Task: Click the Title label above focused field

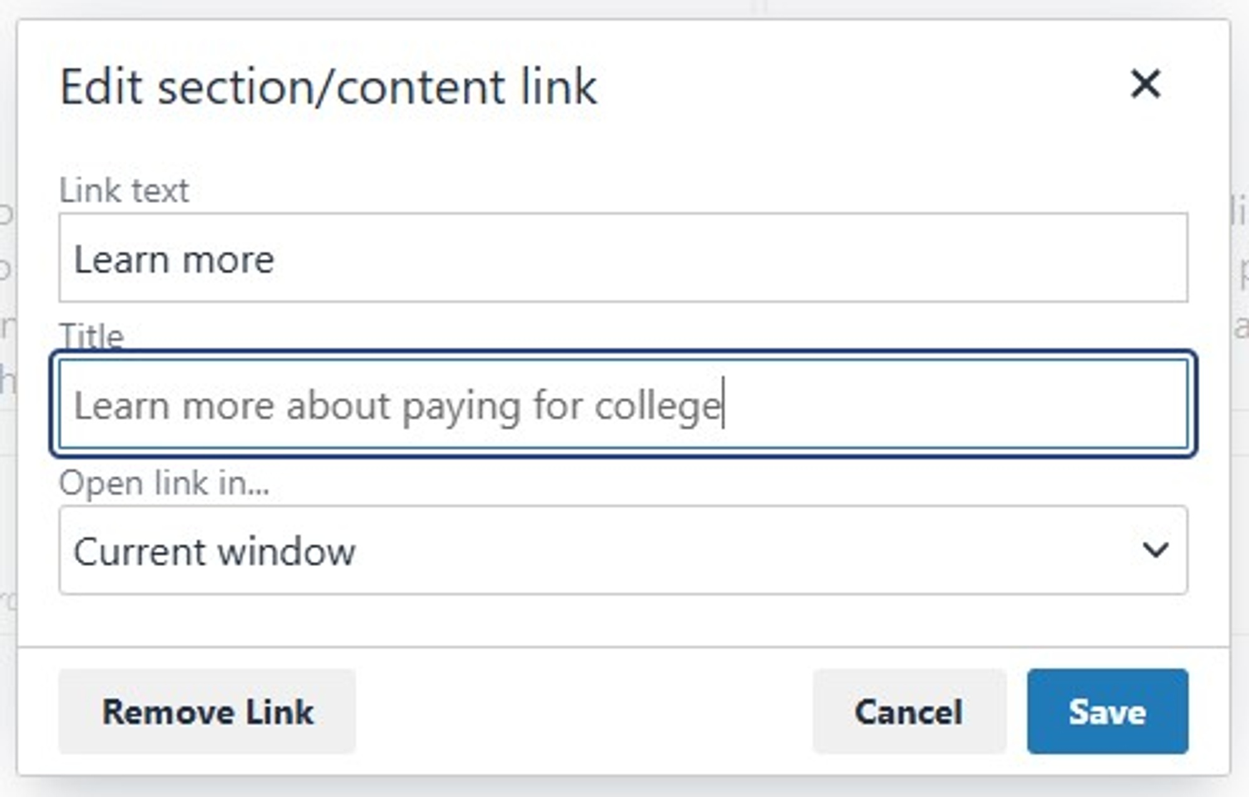Action: [91, 336]
